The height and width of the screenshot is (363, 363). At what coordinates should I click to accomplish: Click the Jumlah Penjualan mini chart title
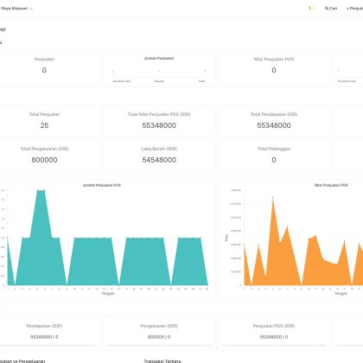tap(159, 58)
